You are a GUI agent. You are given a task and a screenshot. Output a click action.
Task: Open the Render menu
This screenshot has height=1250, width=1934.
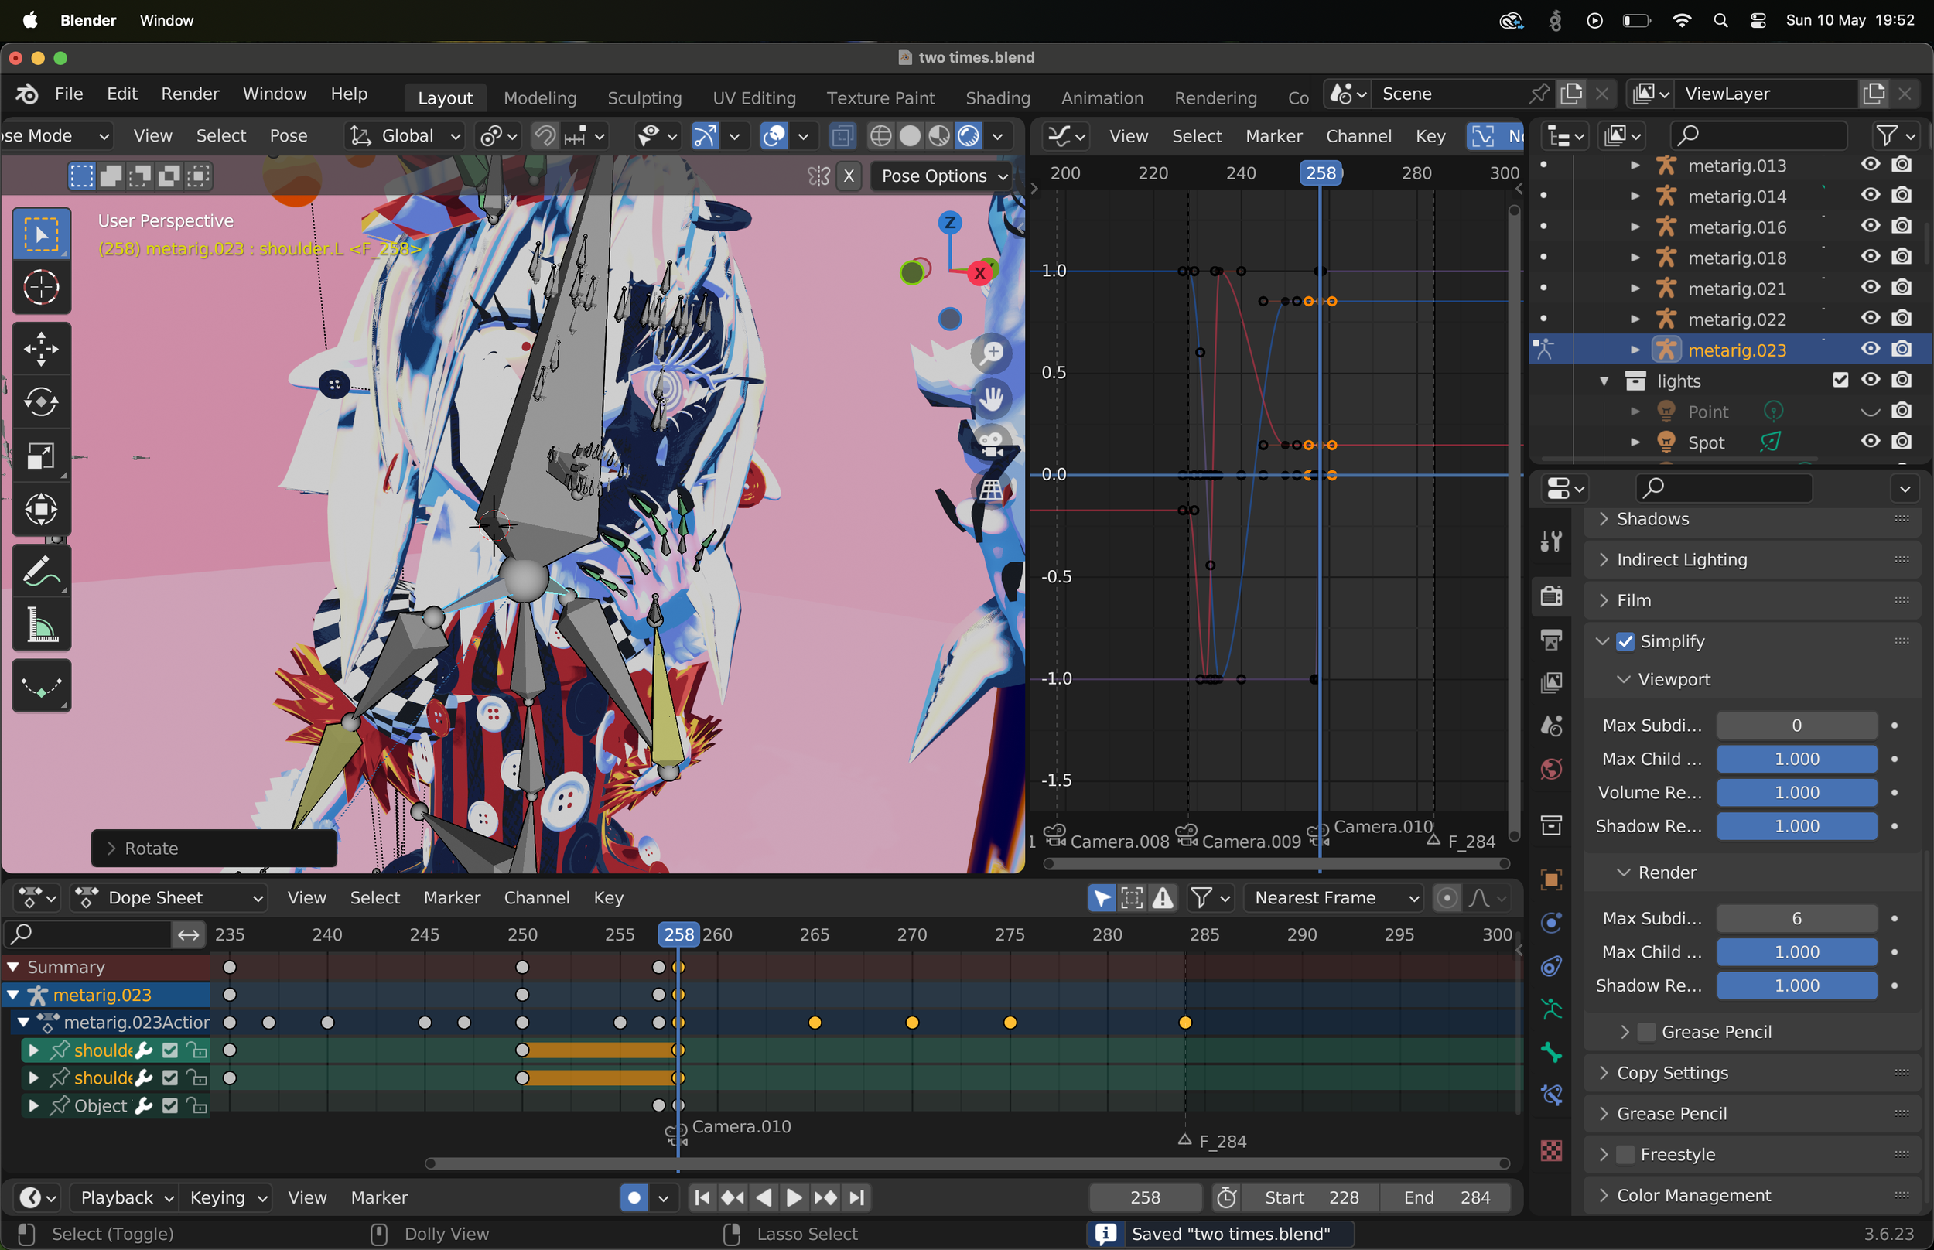190,94
